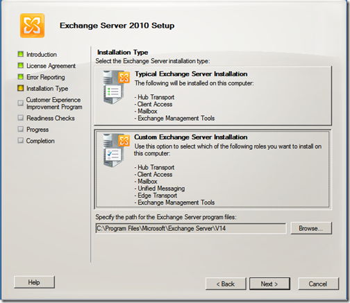Click the gray Readiness Checks step indicator
Image resolution: width=350 pixels, height=303 pixels.
coord(21,118)
